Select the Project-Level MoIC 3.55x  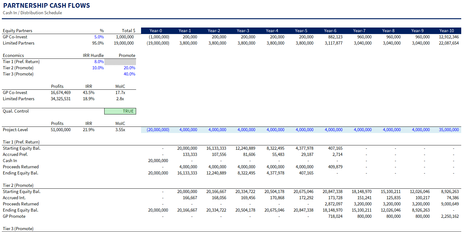point(120,130)
